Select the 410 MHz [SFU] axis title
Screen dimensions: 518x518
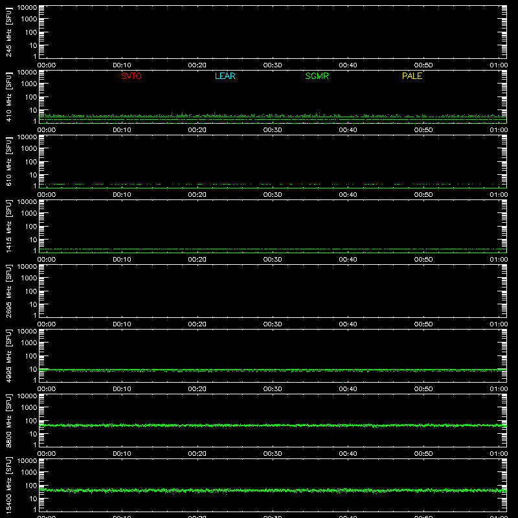point(9,97)
